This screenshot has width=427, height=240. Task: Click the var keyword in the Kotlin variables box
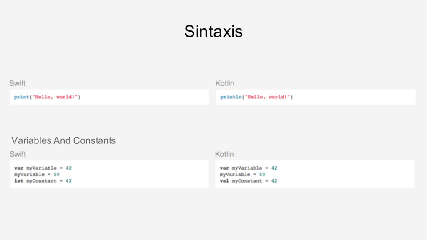point(224,168)
